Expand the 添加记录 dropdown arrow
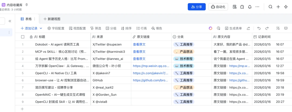This screenshot has height=112, width=292. tap(41, 28)
